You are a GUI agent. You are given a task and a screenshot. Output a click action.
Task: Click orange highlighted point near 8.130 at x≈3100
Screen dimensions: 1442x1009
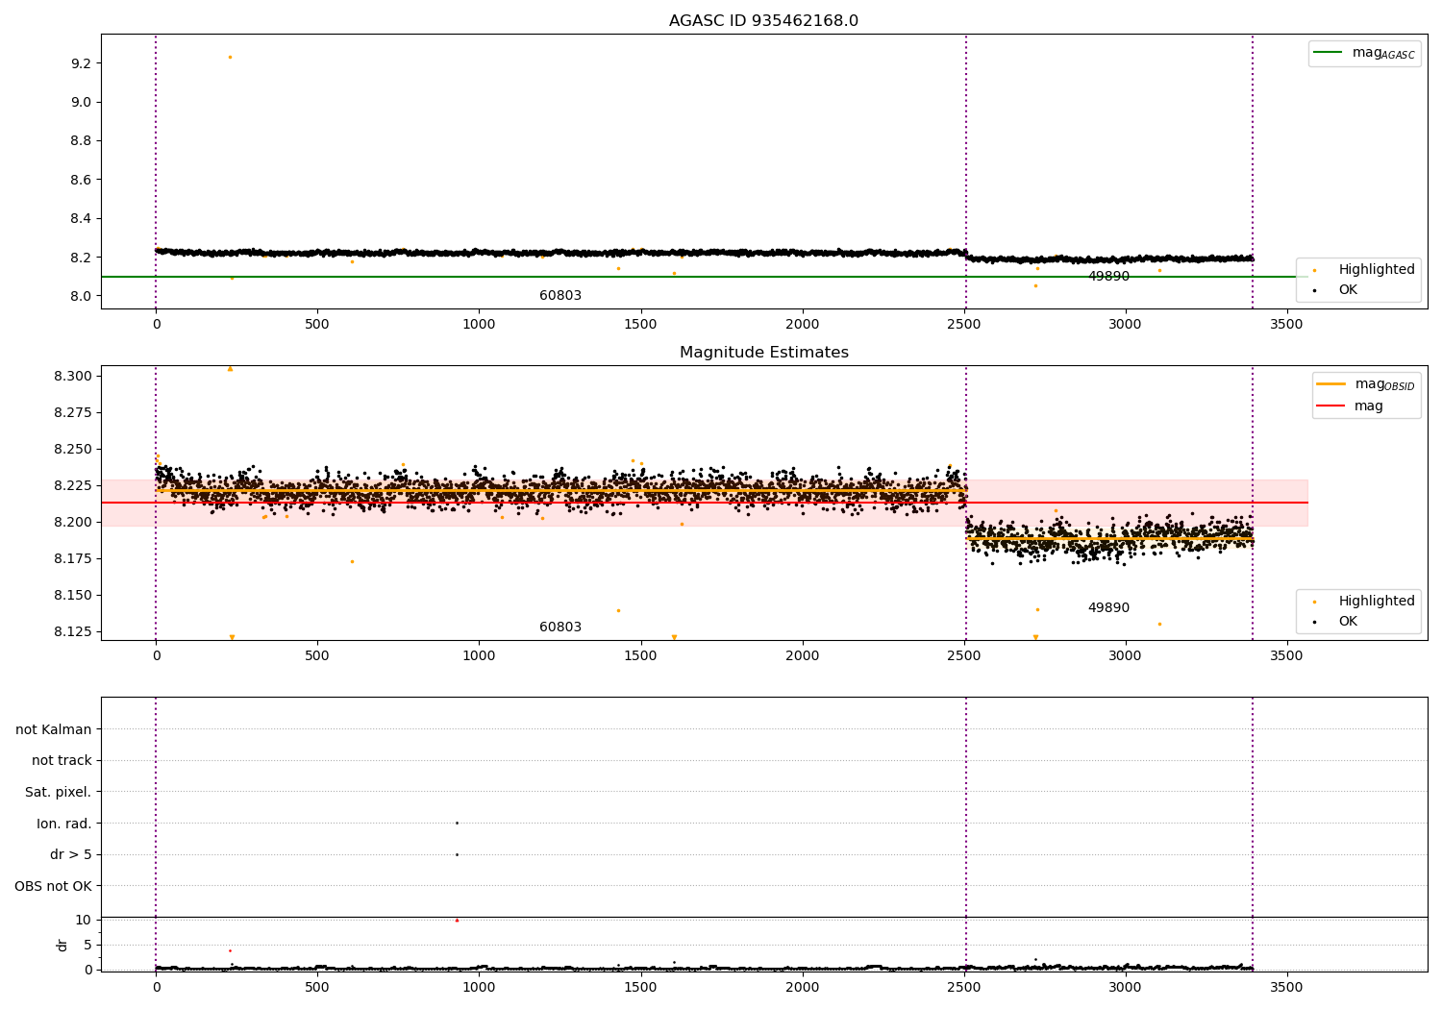pos(1159,624)
